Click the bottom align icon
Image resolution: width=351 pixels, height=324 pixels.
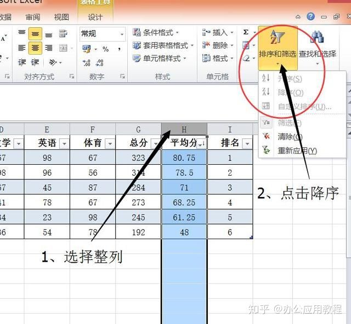tap(49, 34)
